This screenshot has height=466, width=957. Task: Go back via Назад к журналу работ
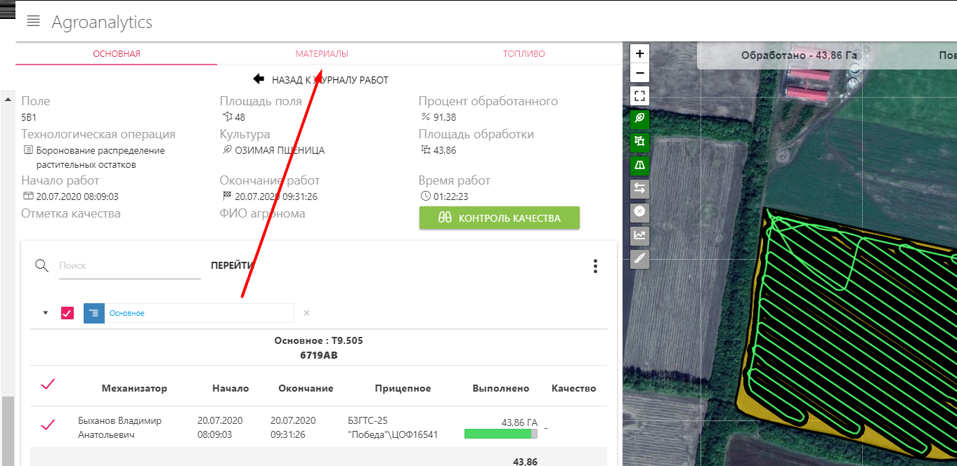tap(321, 80)
